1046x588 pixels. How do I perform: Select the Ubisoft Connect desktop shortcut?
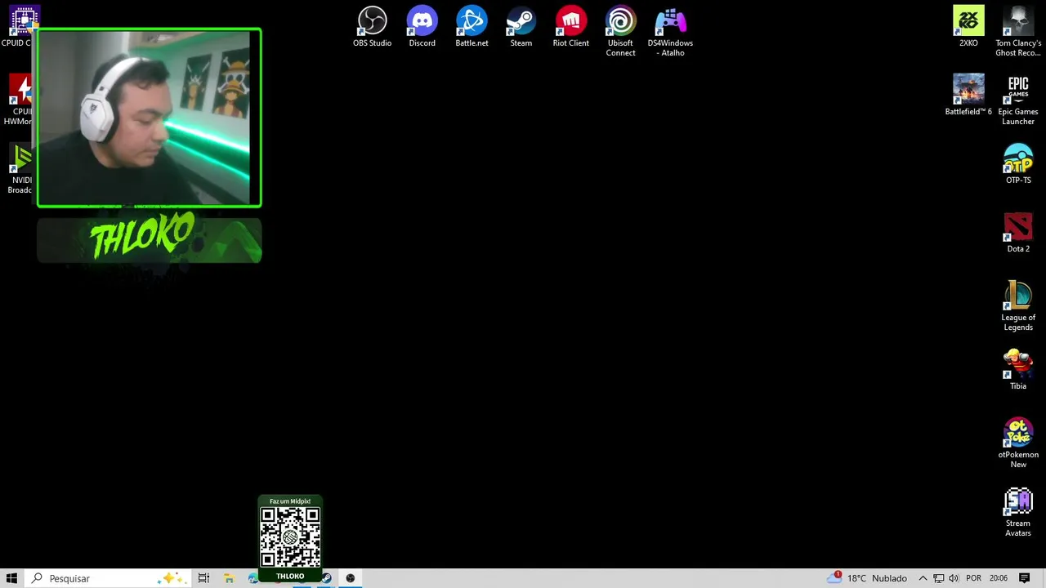pos(620,32)
